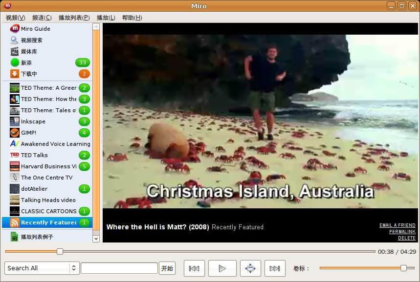Select the TED Talks channel name
The width and height of the screenshot is (420, 282).
tap(34, 155)
